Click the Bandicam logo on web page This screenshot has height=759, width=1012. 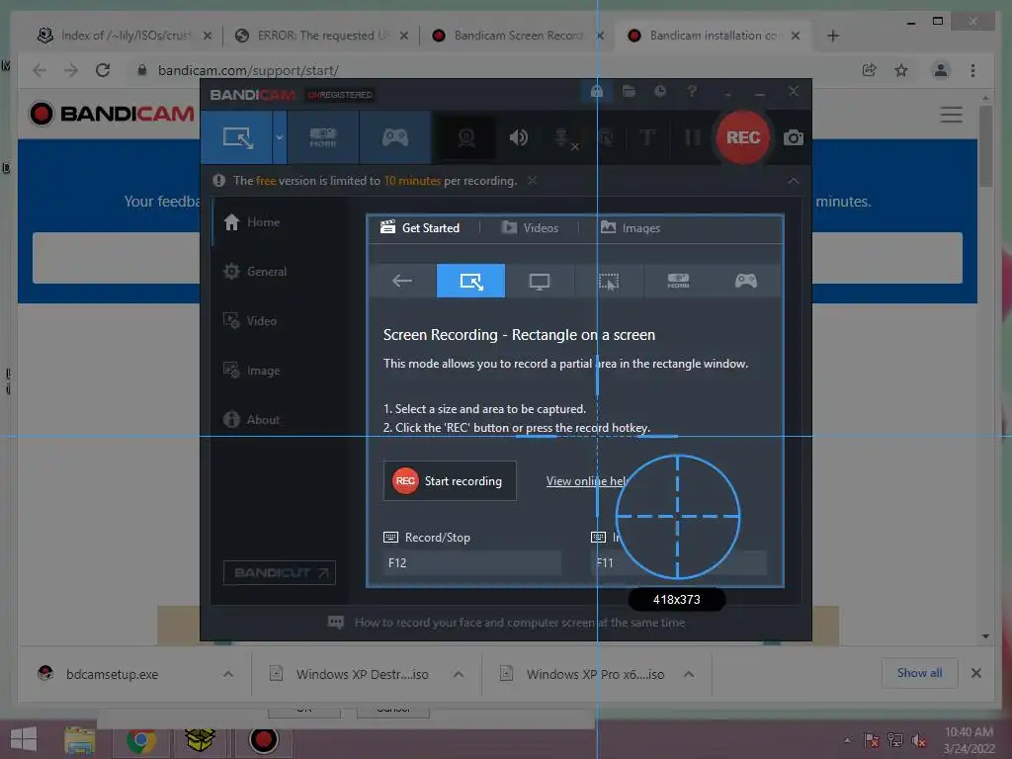pos(112,114)
